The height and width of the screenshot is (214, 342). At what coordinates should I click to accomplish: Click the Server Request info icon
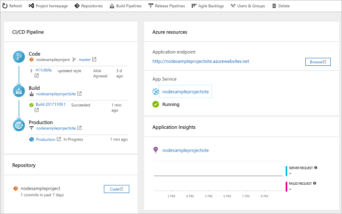coord(316,168)
